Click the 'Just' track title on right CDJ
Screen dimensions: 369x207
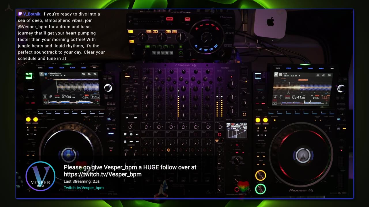[286, 74]
